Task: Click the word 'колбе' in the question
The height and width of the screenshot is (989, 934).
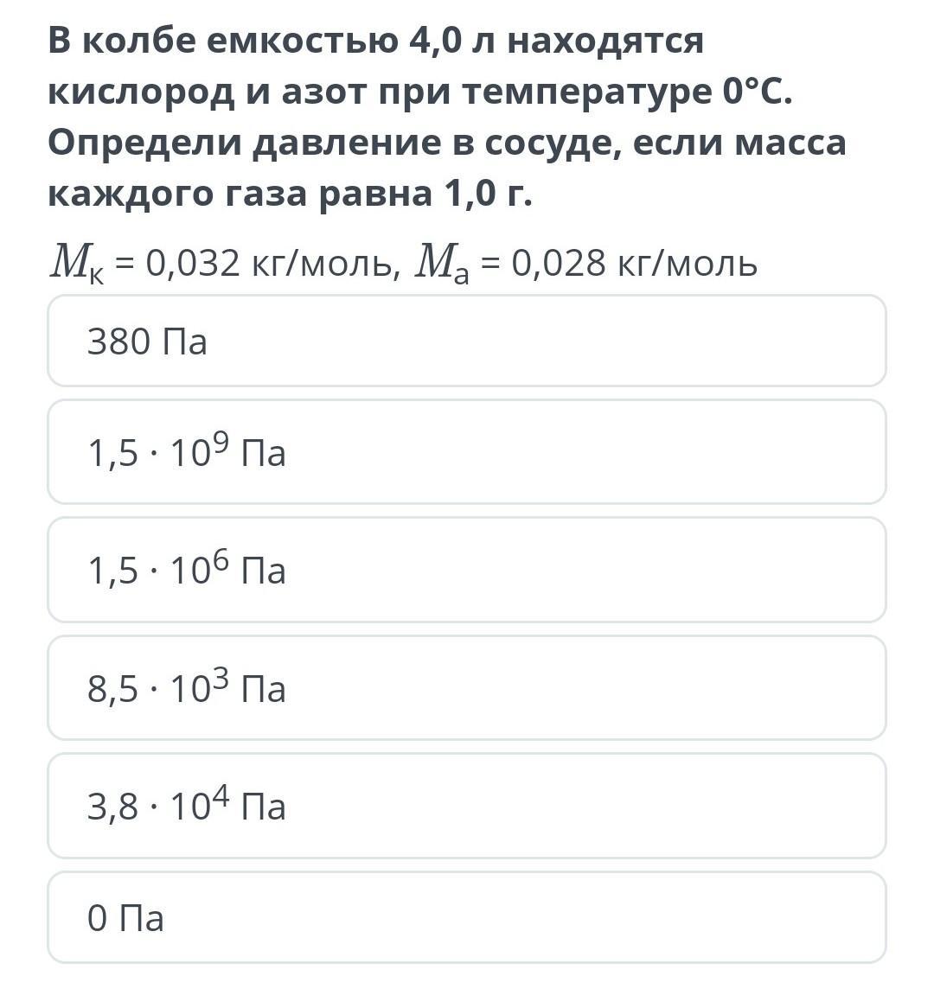Action: pyautogui.click(x=140, y=40)
